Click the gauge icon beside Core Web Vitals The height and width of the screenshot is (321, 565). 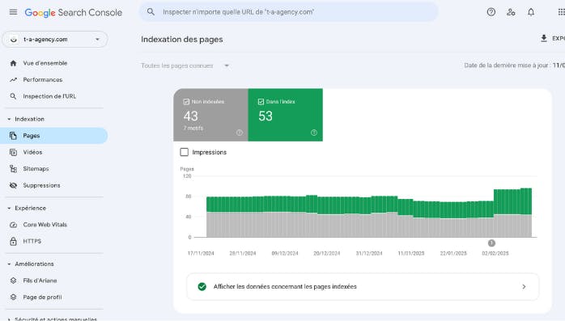(x=13, y=225)
